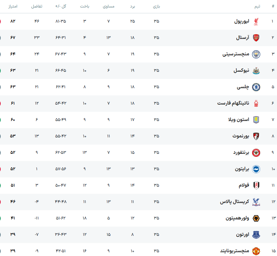Open the اورتون team page link

242,234
